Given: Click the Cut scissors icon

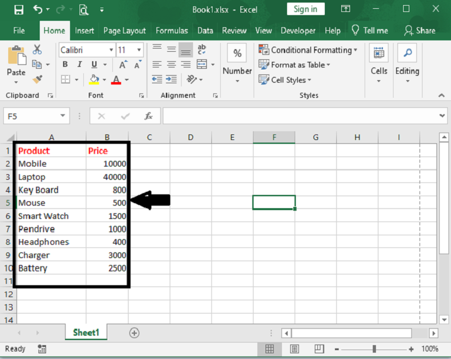Looking at the screenshot, I should [37, 50].
